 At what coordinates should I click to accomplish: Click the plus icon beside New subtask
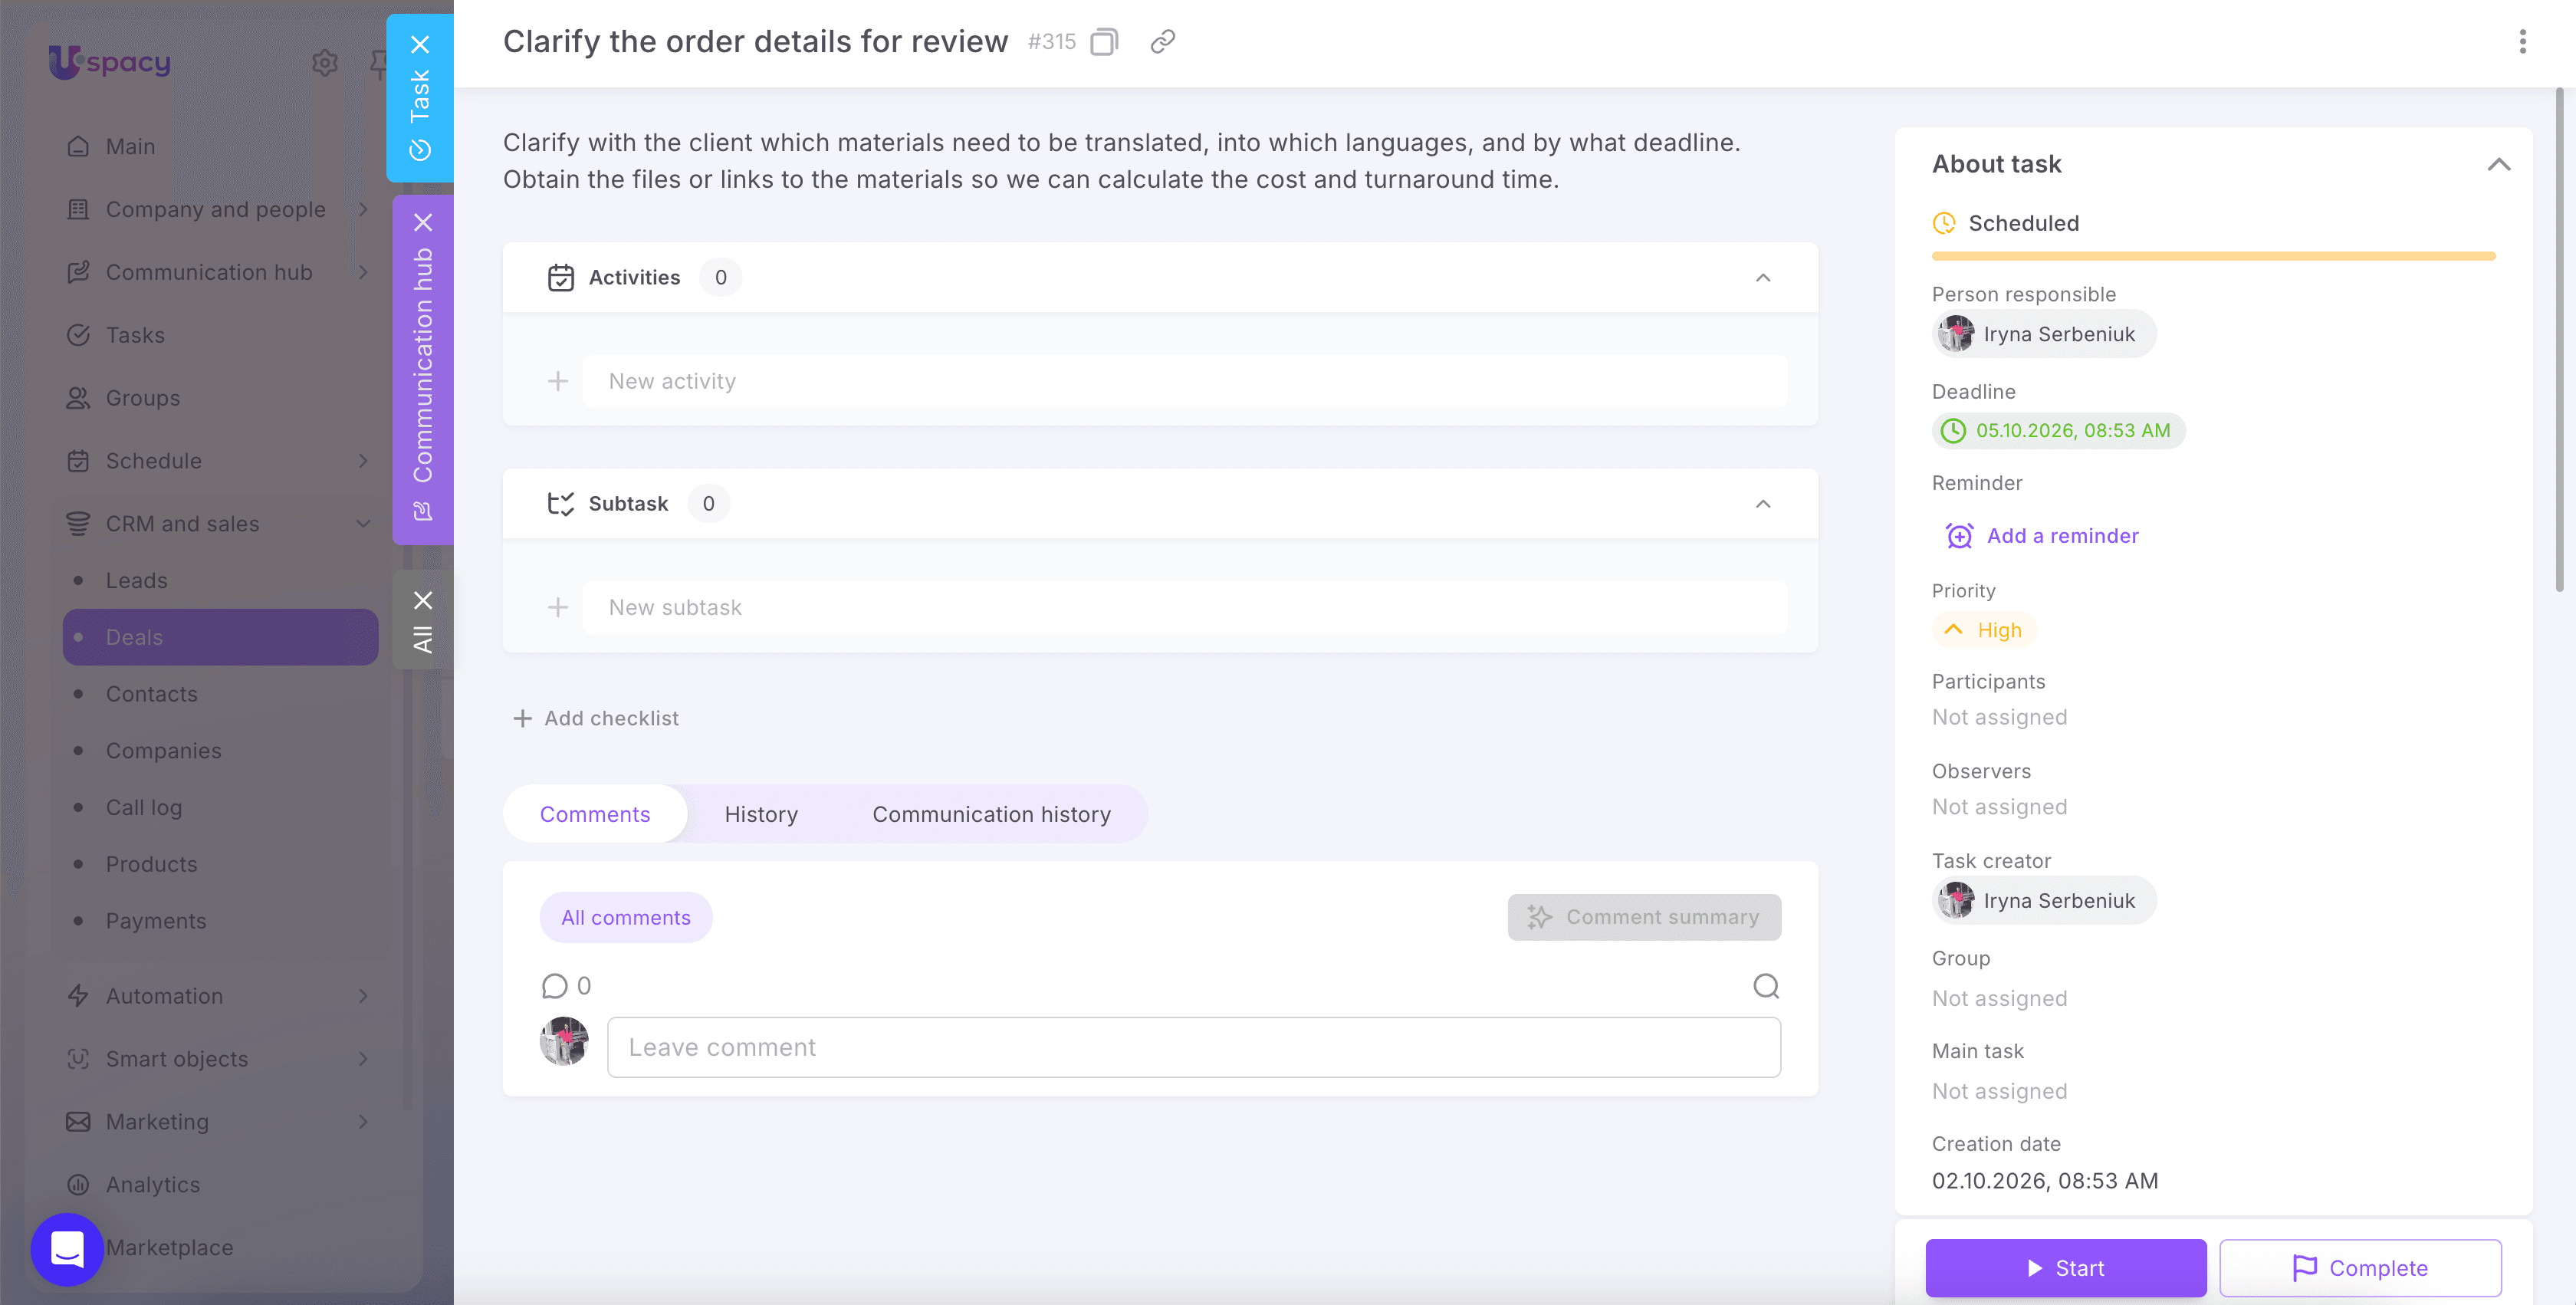pyautogui.click(x=557, y=607)
